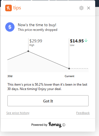Screen dimensions: 99x136
Task: Close the Honey tips popup
Action: point(89,8)
